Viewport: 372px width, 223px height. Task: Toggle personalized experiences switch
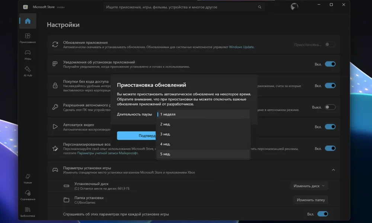click(x=330, y=148)
